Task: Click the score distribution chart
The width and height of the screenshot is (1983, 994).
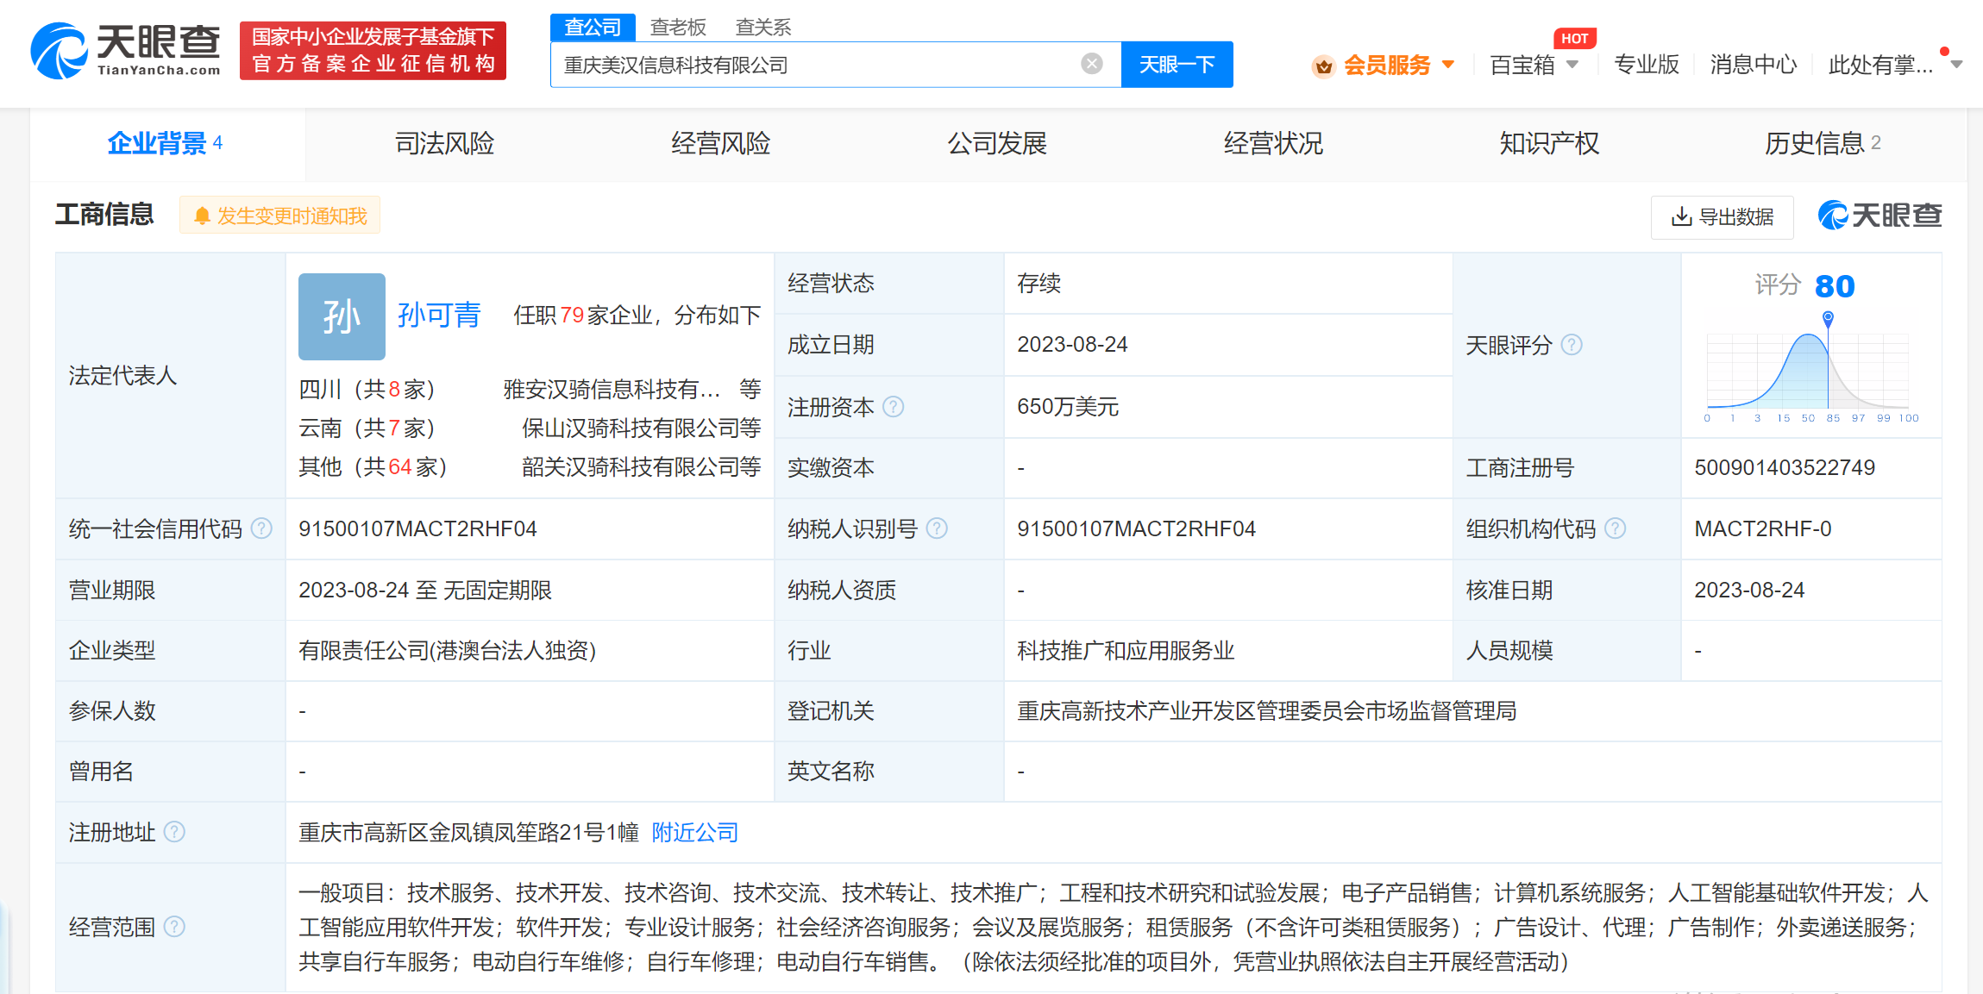Action: tap(1810, 369)
